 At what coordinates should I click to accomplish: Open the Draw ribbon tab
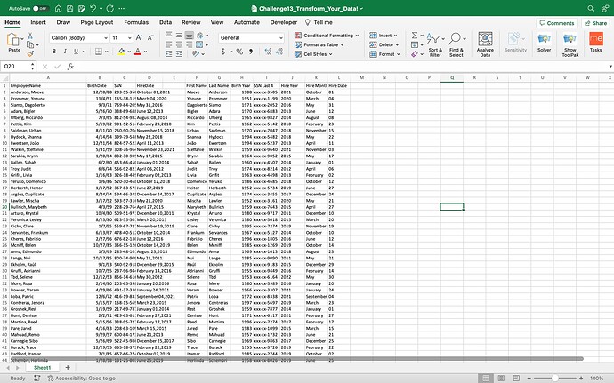pyautogui.click(x=63, y=22)
